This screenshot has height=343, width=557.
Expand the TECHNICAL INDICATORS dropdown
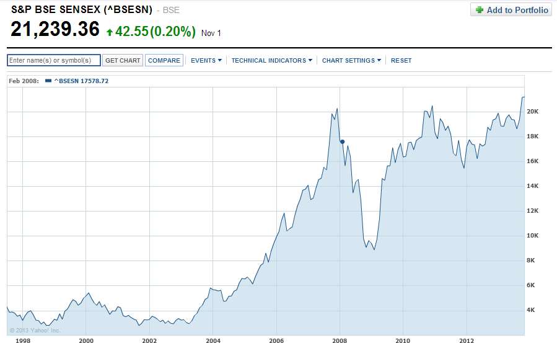tap(272, 60)
